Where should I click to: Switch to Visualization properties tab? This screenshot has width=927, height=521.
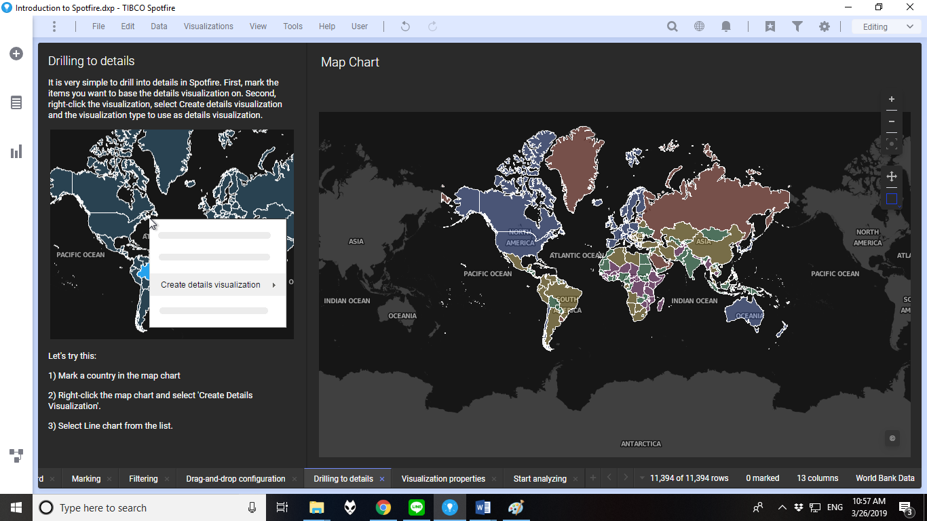click(x=443, y=479)
